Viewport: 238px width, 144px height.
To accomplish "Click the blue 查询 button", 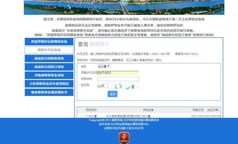I will click(113, 94).
